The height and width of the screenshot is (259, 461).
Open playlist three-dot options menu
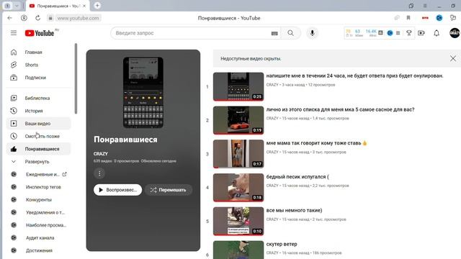point(99,173)
